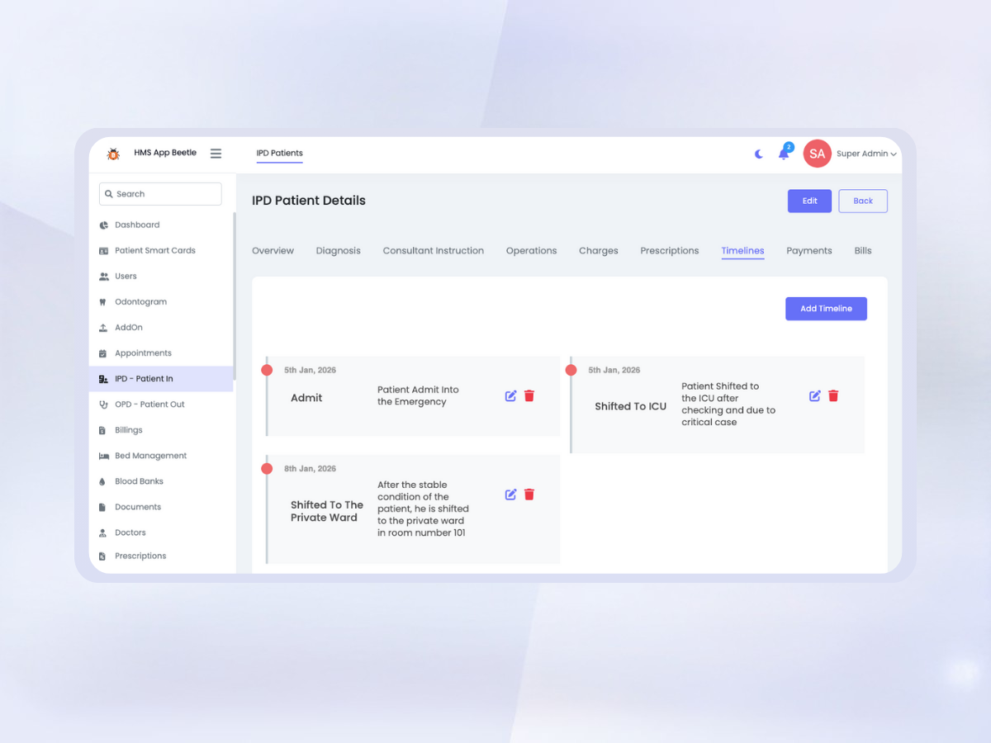
Task: Delete the Shifted To ICU timeline entry
Action: (x=833, y=396)
